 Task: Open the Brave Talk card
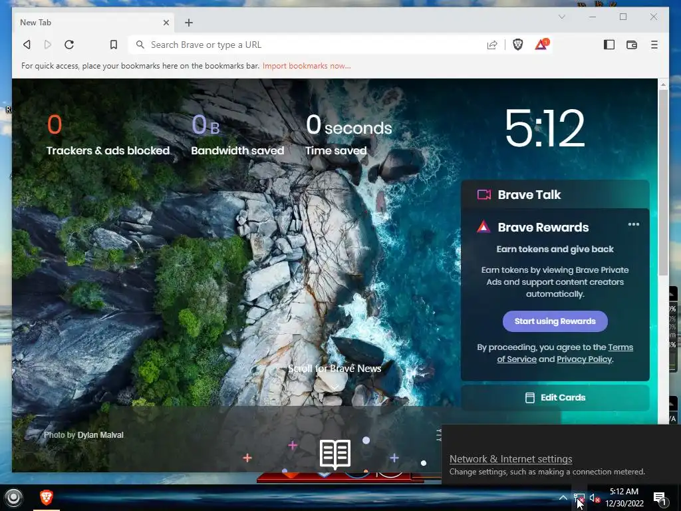(x=555, y=195)
